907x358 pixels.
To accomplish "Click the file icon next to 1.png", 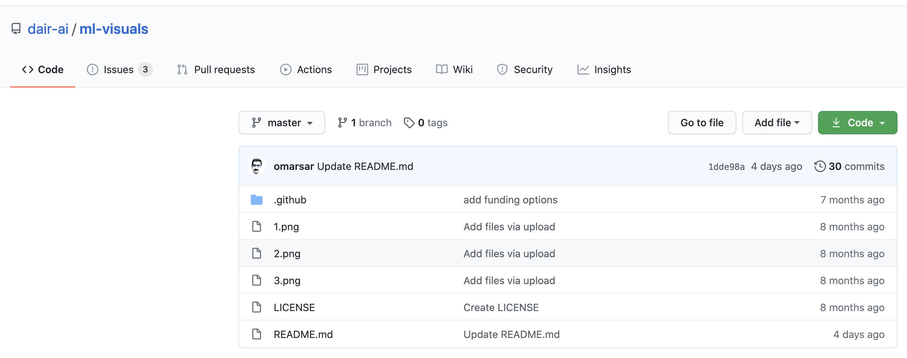I will 257,227.
